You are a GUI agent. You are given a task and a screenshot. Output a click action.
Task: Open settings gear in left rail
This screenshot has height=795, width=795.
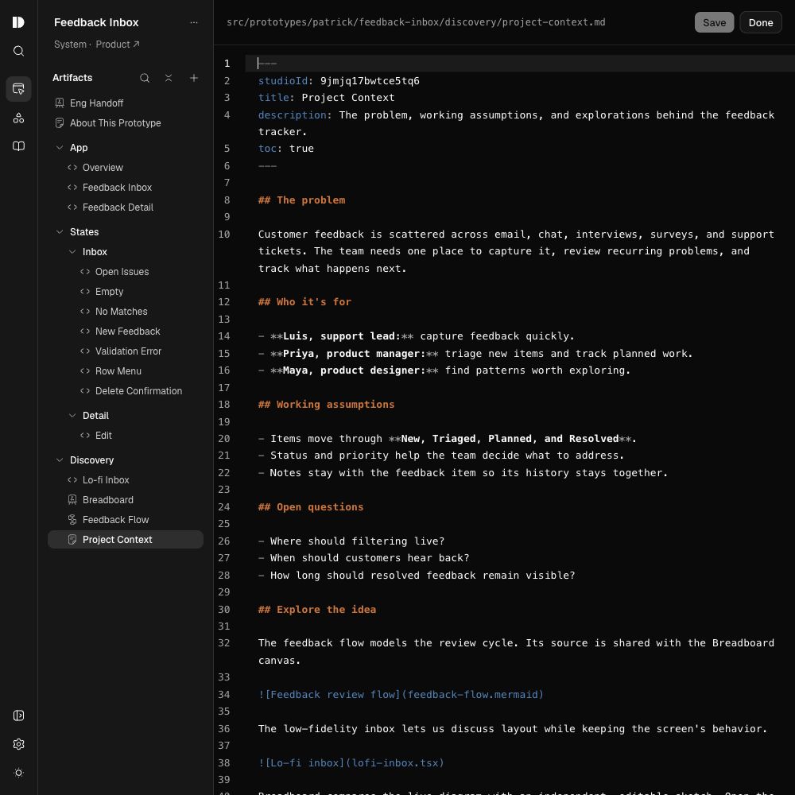[18, 744]
